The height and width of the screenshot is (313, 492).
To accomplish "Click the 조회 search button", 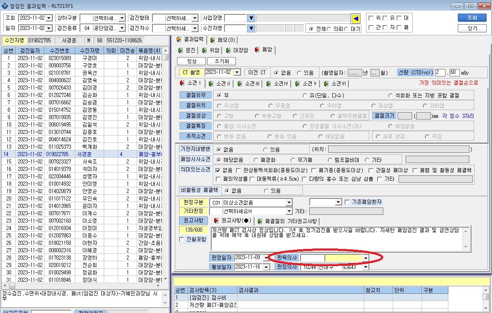I will [x=472, y=18].
